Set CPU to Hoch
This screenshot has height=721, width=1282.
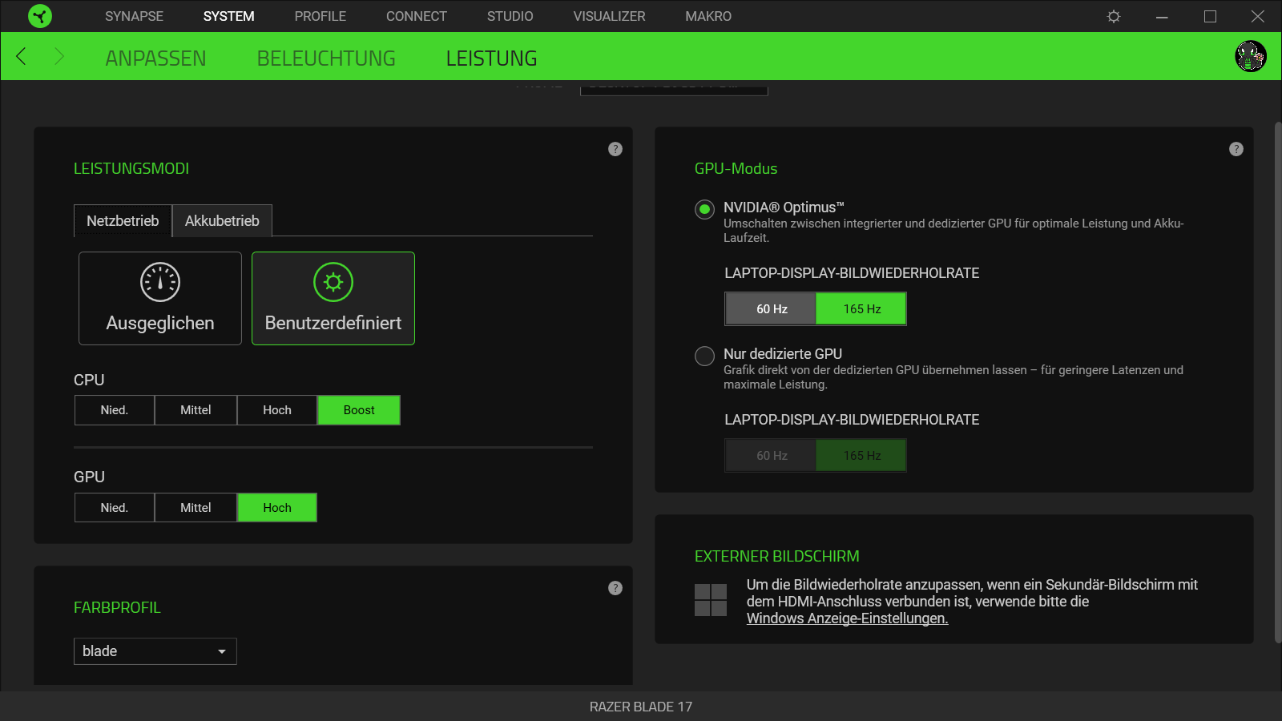277,410
